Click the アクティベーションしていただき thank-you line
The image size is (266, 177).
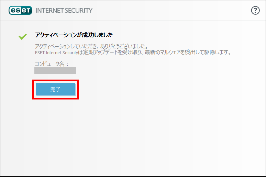point(92,46)
